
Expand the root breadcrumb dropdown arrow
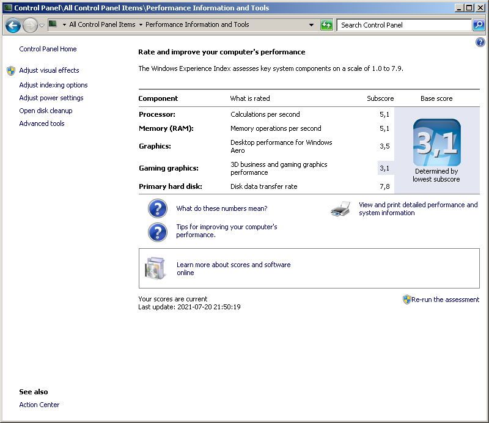[x=64, y=24]
